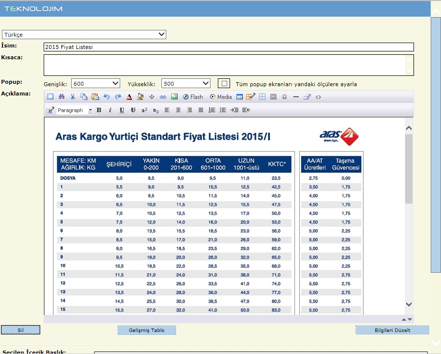Center align the text

click(x=178, y=110)
